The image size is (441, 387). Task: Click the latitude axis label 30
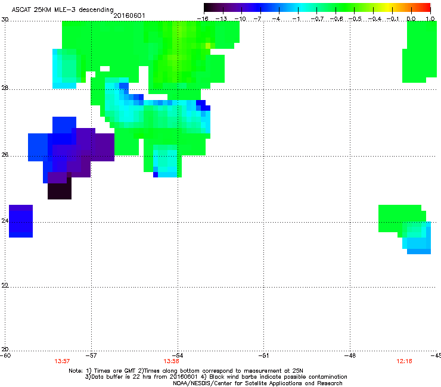[5, 20]
